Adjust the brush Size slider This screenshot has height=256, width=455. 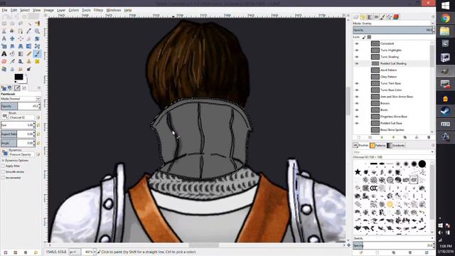17,125
